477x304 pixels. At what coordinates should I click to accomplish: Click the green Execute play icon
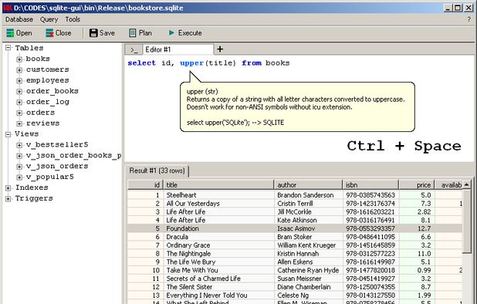pos(171,32)
